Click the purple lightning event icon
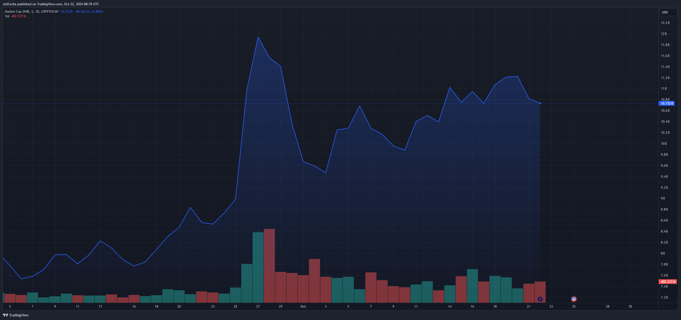This screenshot has height=320, width=681. tap(540, 299)
